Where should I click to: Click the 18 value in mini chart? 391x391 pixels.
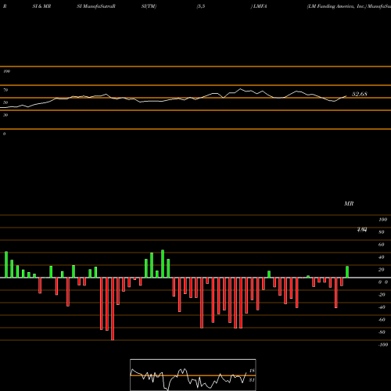(252, 371)
